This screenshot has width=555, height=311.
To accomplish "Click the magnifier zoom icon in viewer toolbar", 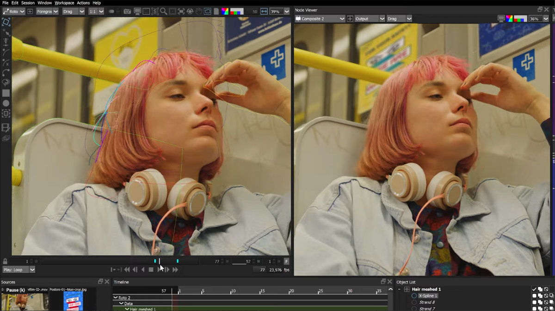I will 163,12.
